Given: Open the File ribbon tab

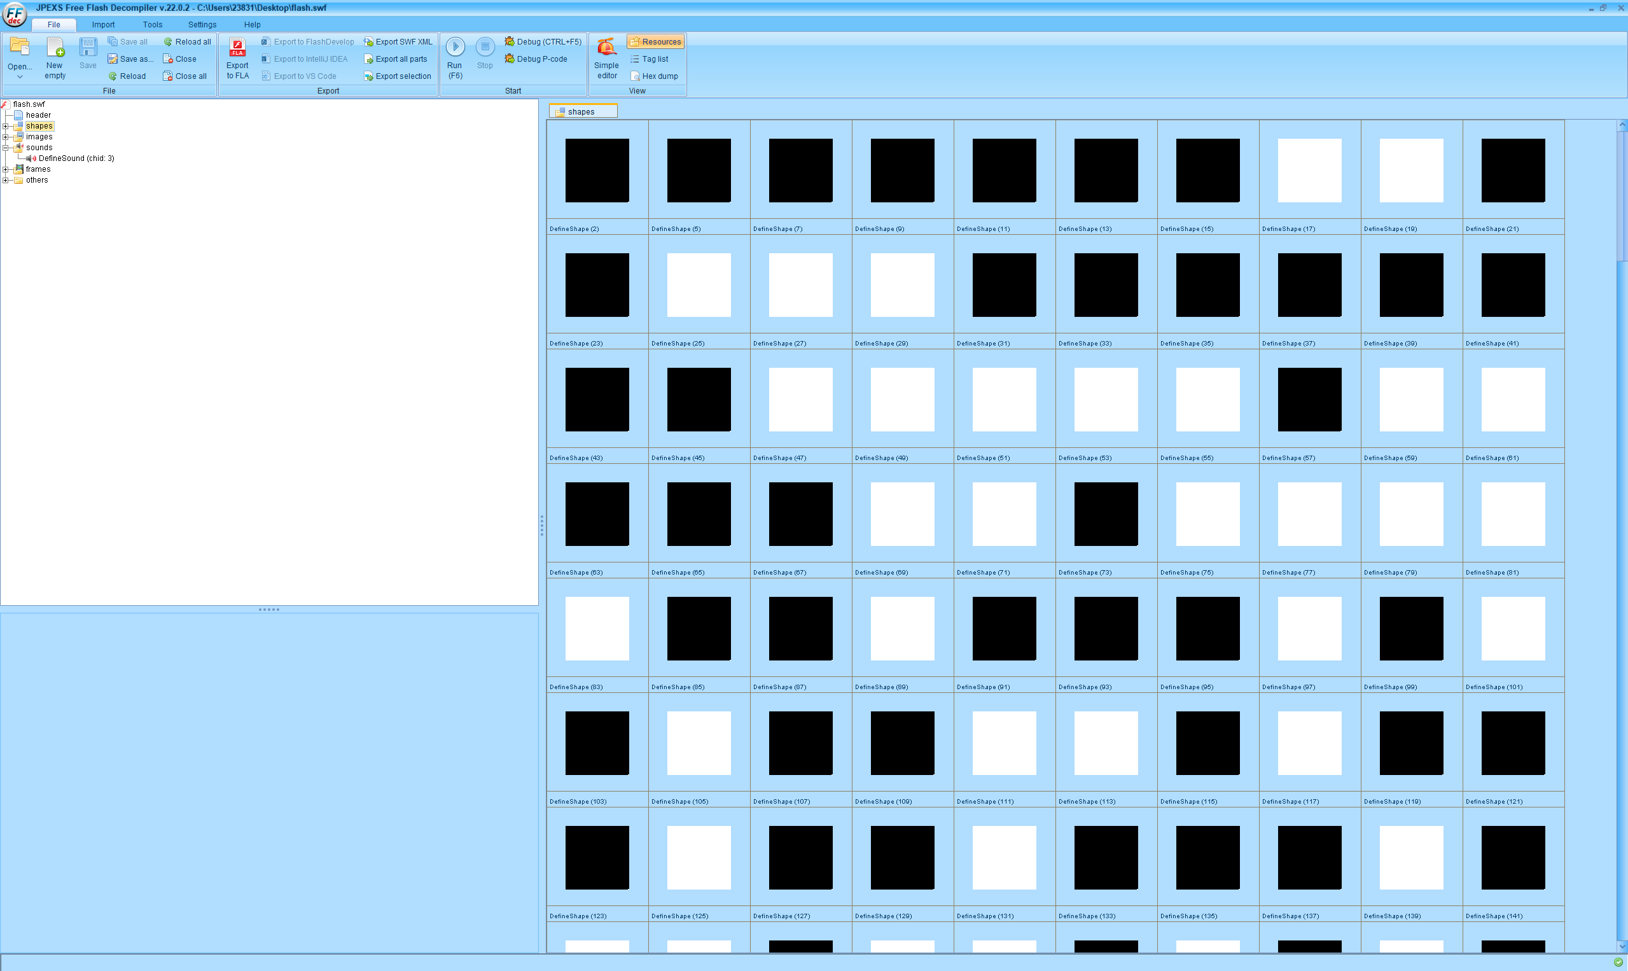Looking at the screenshot, I should 53,25.
